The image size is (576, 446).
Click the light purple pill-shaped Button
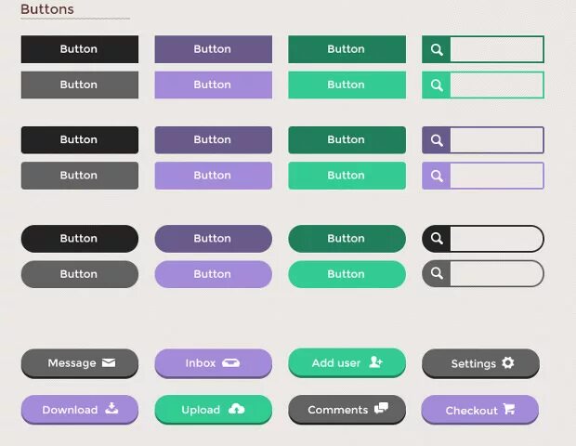[x=213, y=274]
